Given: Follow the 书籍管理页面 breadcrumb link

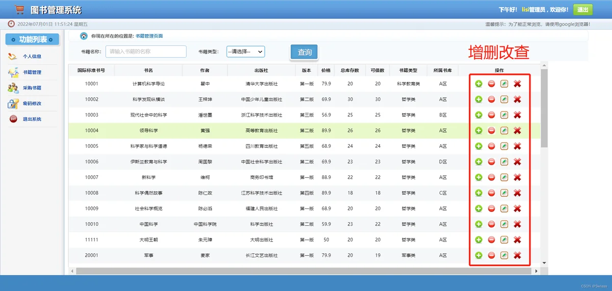Looking at the screenshot, I should 149,36.
